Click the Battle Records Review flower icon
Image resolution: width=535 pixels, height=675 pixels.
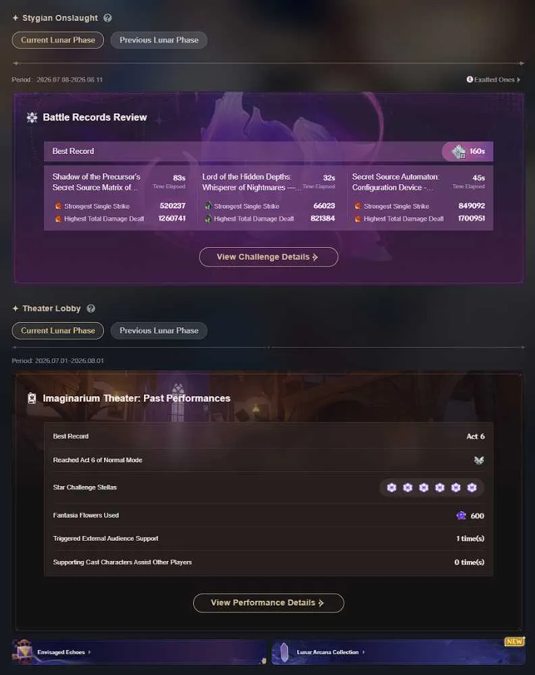point(32,117)
